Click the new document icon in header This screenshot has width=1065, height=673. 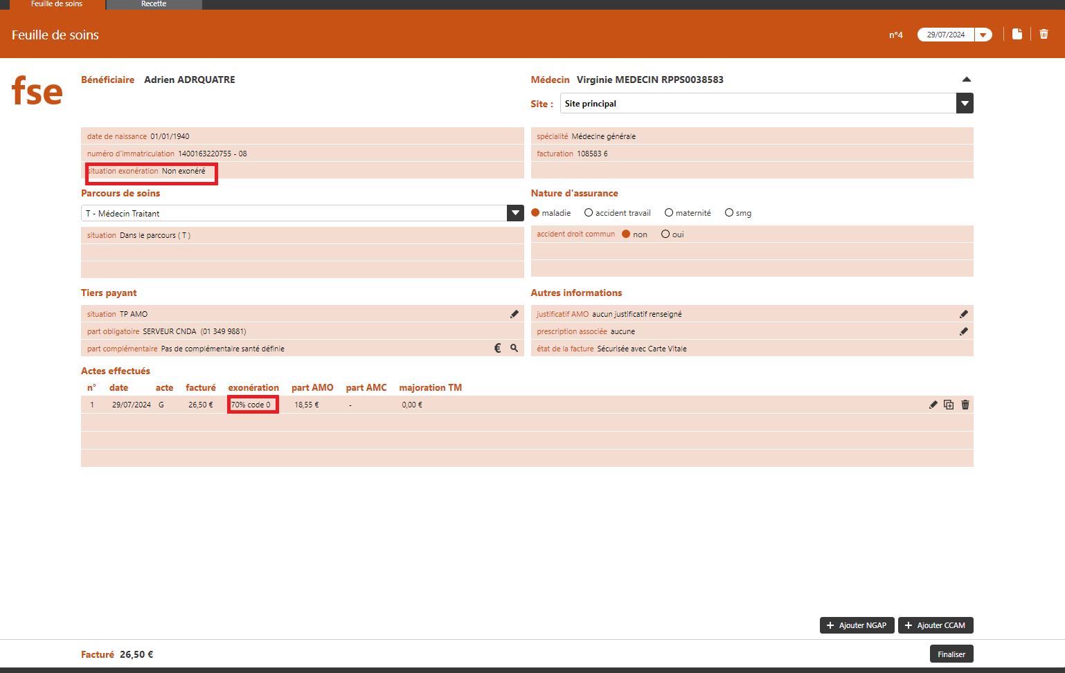[1017, 34]
